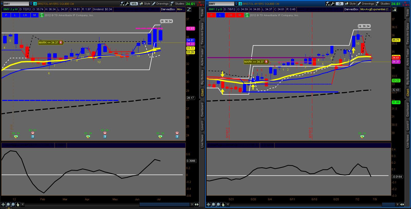Click the BMY 2 y W chart label
The height and width of the screenshot is (209, 411).
(10, 9)
